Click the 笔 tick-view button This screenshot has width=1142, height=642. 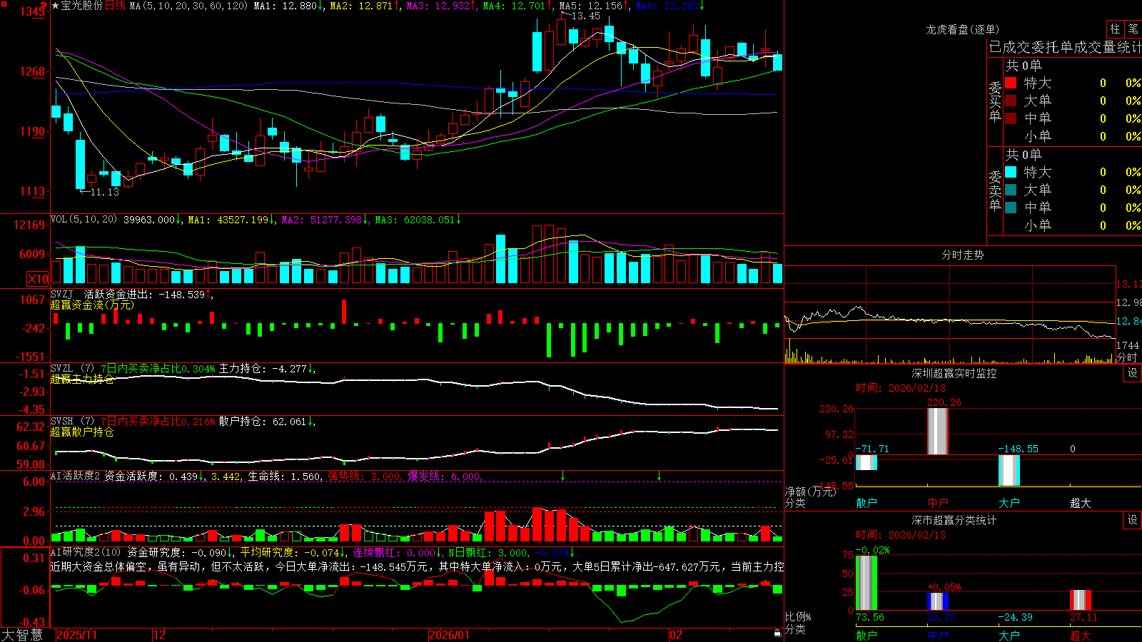[1133, 29]
